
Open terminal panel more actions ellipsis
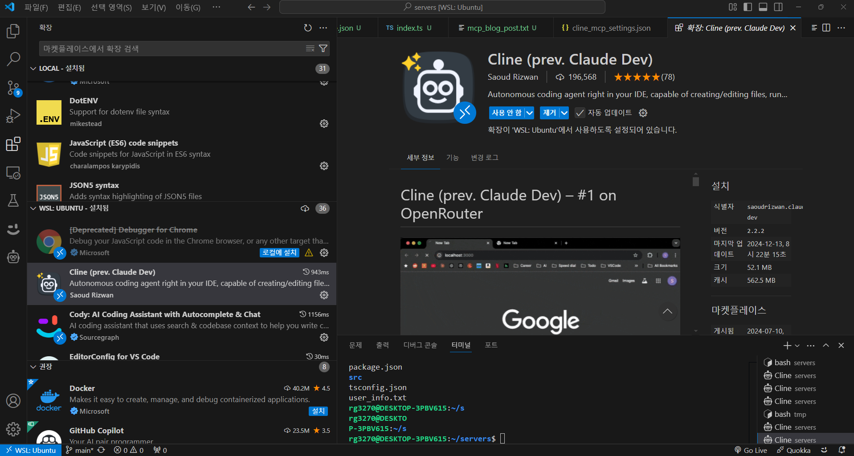point(811,346)
